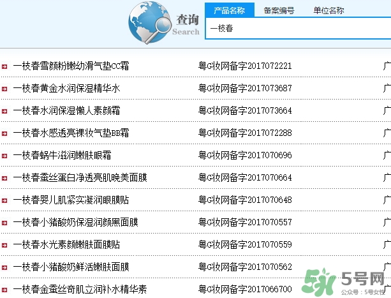The height and width of the screenshot is (298, 391).
Task: Click record number 粤G妆网备字2017072221
Action: point(246,66)
